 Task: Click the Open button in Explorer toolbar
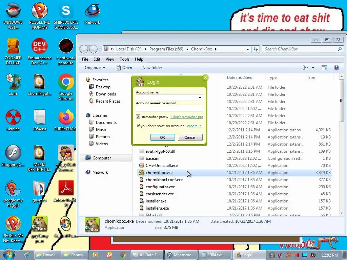click(x=124, y=68)
